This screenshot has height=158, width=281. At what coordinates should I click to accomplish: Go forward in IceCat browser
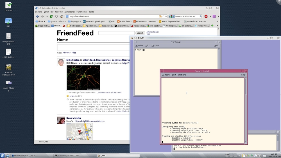(42, 16)
